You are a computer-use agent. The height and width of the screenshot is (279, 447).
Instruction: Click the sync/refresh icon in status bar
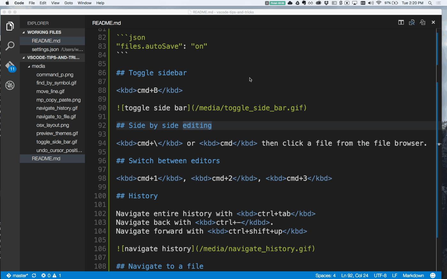pos(34,275)
